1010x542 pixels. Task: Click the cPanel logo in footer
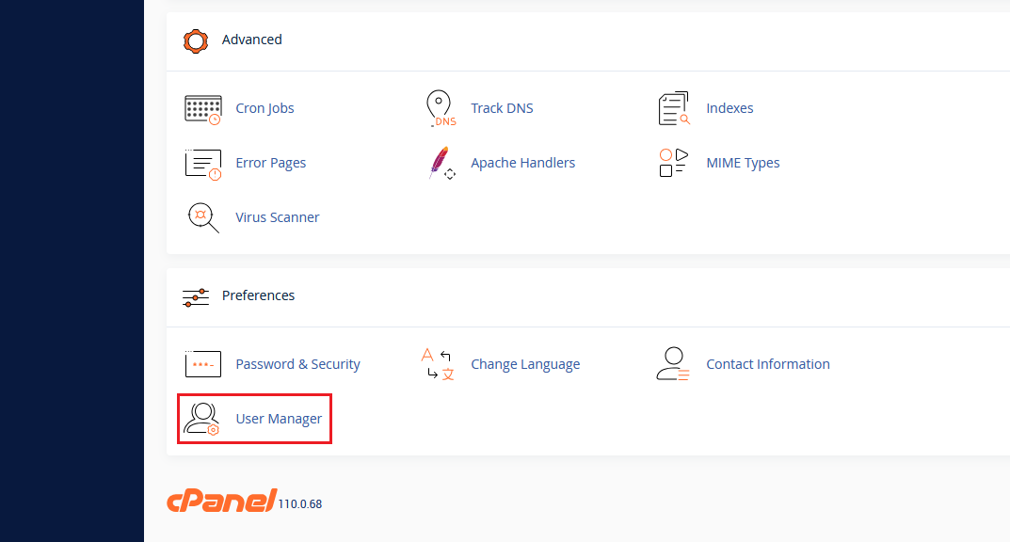click(221, 501)
